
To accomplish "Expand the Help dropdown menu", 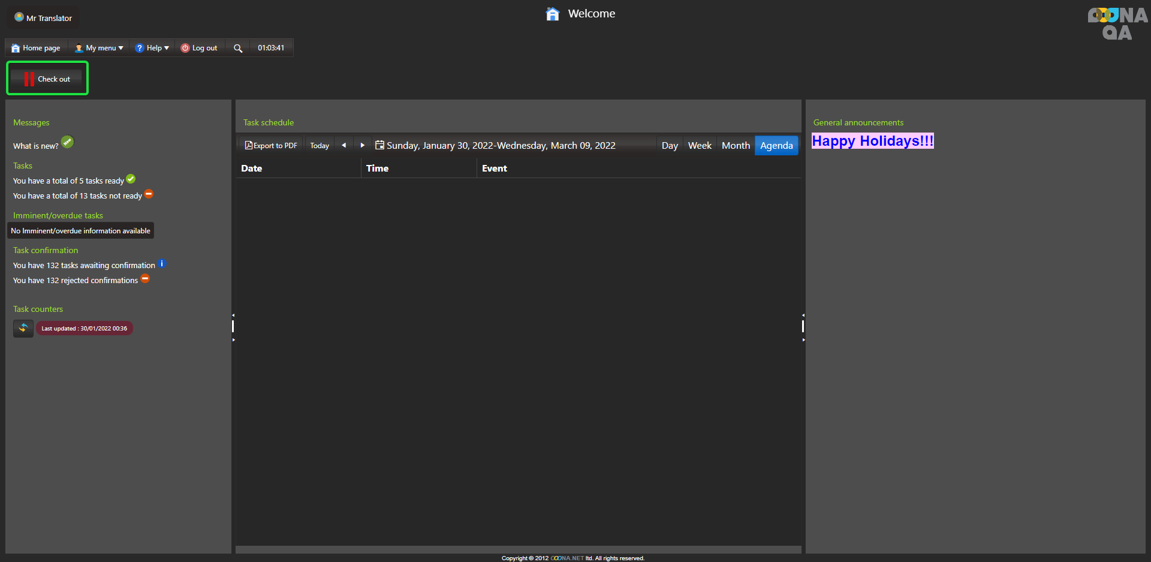I will pyautogui.click(x=152, y=48).
